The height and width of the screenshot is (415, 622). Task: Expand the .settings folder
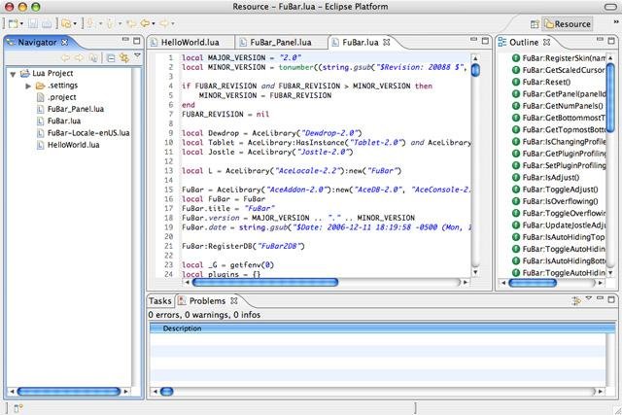tap(28, 86)
